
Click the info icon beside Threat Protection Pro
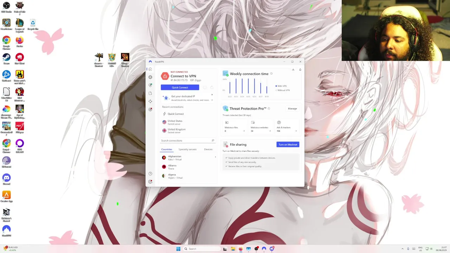tap(269, 109)
